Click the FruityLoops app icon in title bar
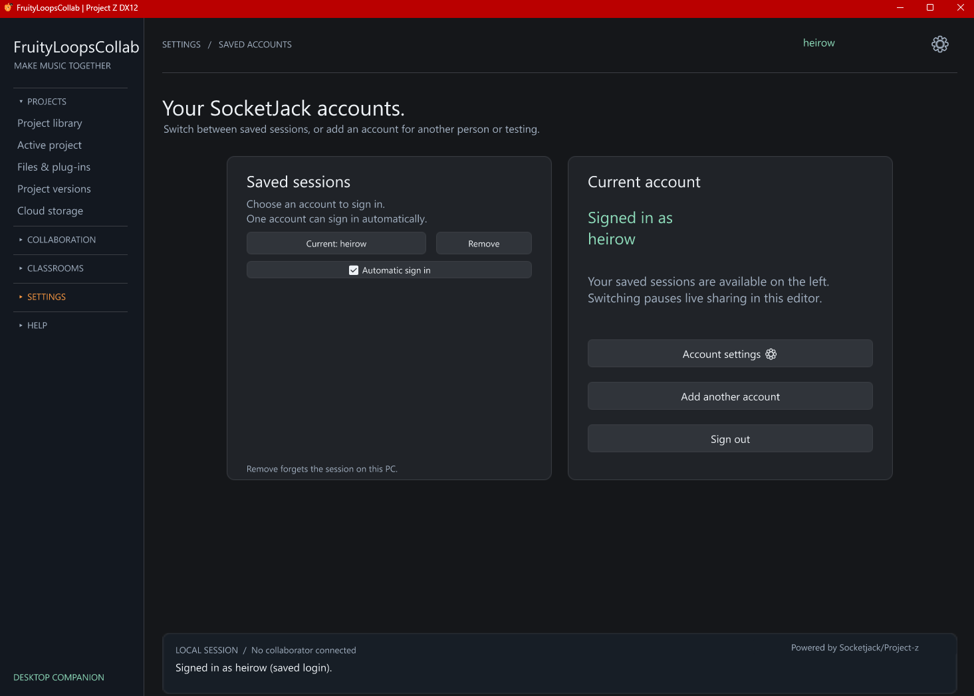 [x=8, y=8]
